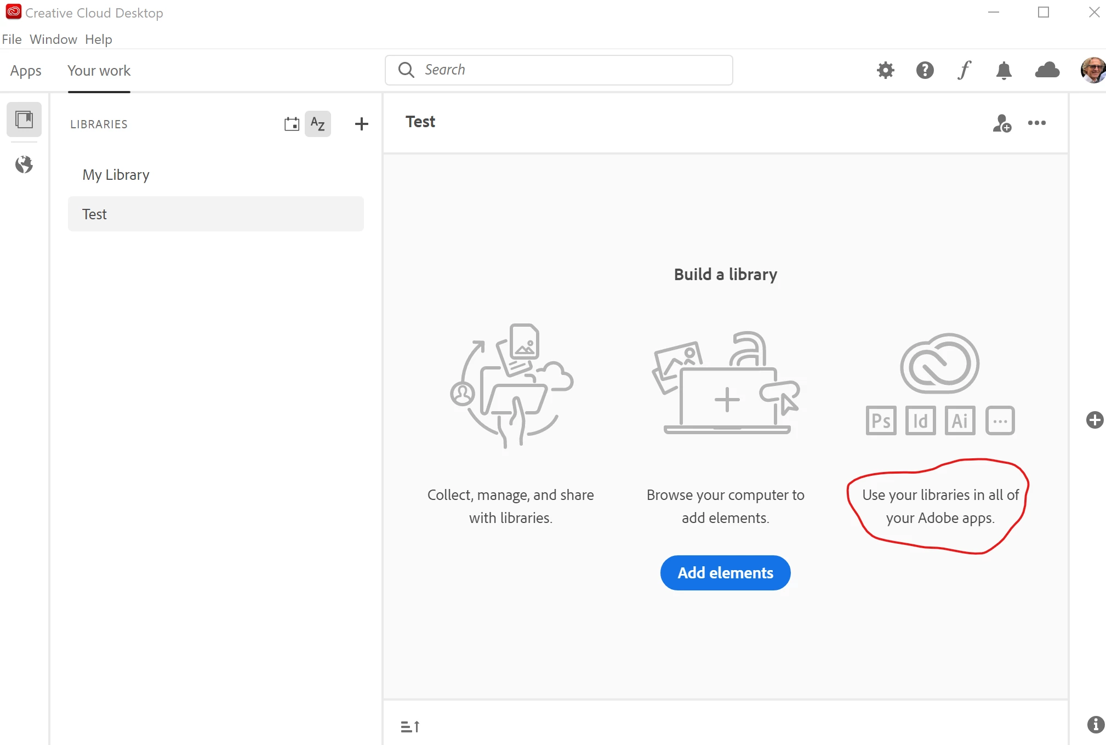This screenshot has height=745, width=1106.
Task: Open cloud sync status icon
Action: point(1047,70)
